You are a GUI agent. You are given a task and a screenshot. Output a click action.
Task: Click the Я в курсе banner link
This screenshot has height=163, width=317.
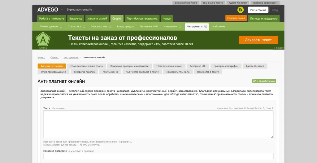click(278, 48)
